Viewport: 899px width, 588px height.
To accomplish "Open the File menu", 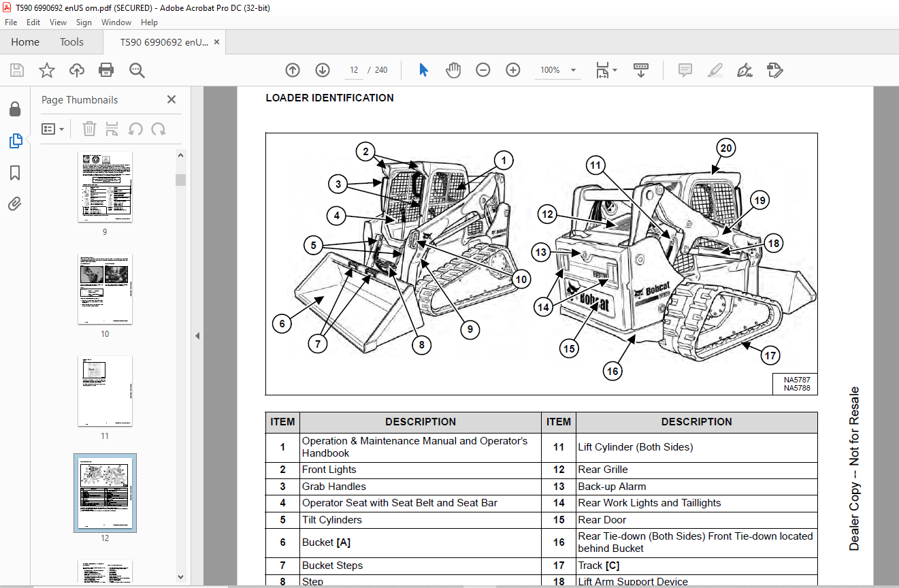I will pyautogui.click(x=11, y=22).
